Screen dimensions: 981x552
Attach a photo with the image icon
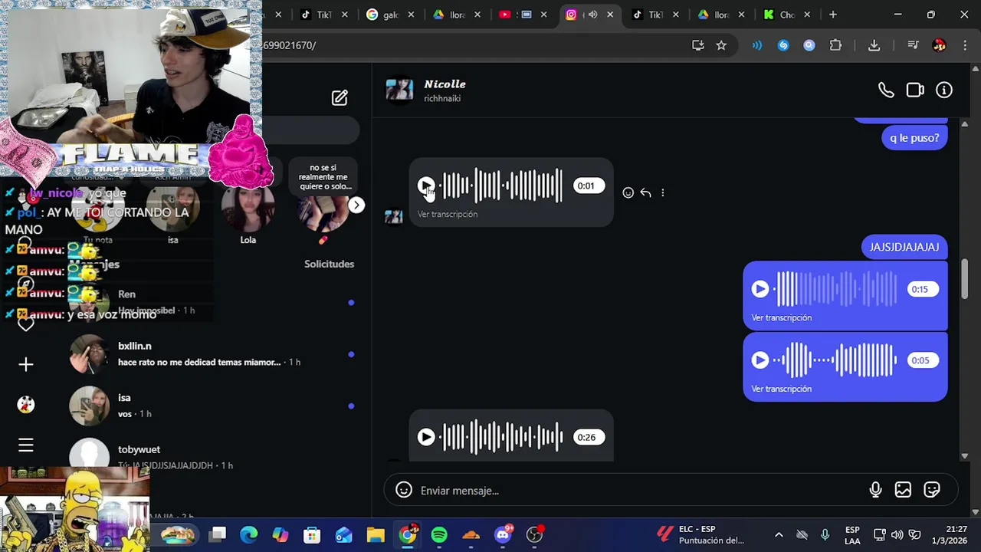pos(903,490)
